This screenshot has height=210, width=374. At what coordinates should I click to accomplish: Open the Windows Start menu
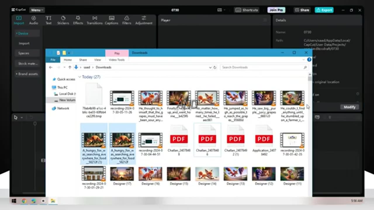(x=14, y=201)
